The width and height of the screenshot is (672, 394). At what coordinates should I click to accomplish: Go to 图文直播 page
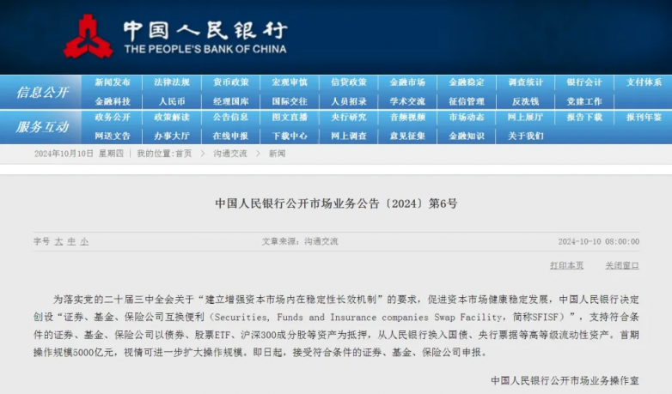click(290, 118)
